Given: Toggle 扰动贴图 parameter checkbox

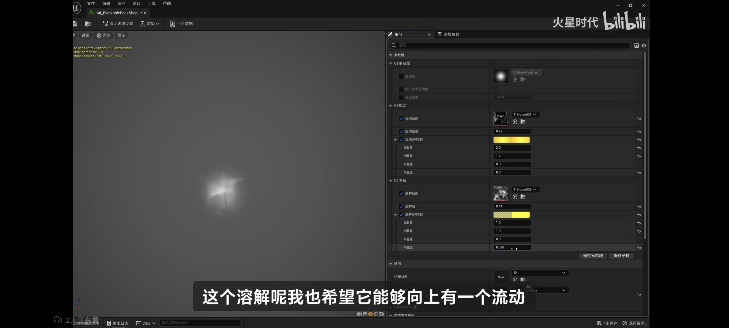Looking at the screenshot, I should [401, 118].
